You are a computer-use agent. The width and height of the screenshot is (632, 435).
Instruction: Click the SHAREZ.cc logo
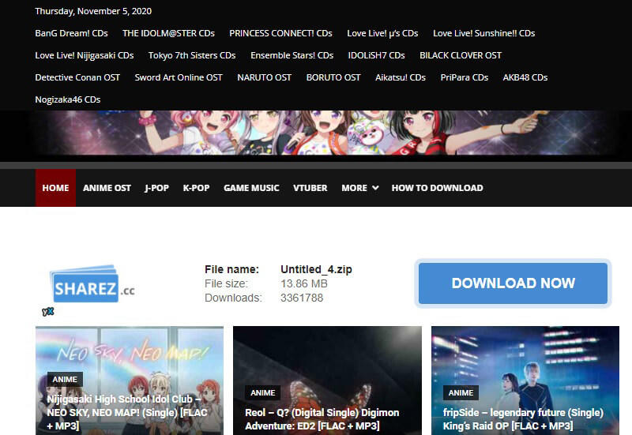[x=92, y=284]
